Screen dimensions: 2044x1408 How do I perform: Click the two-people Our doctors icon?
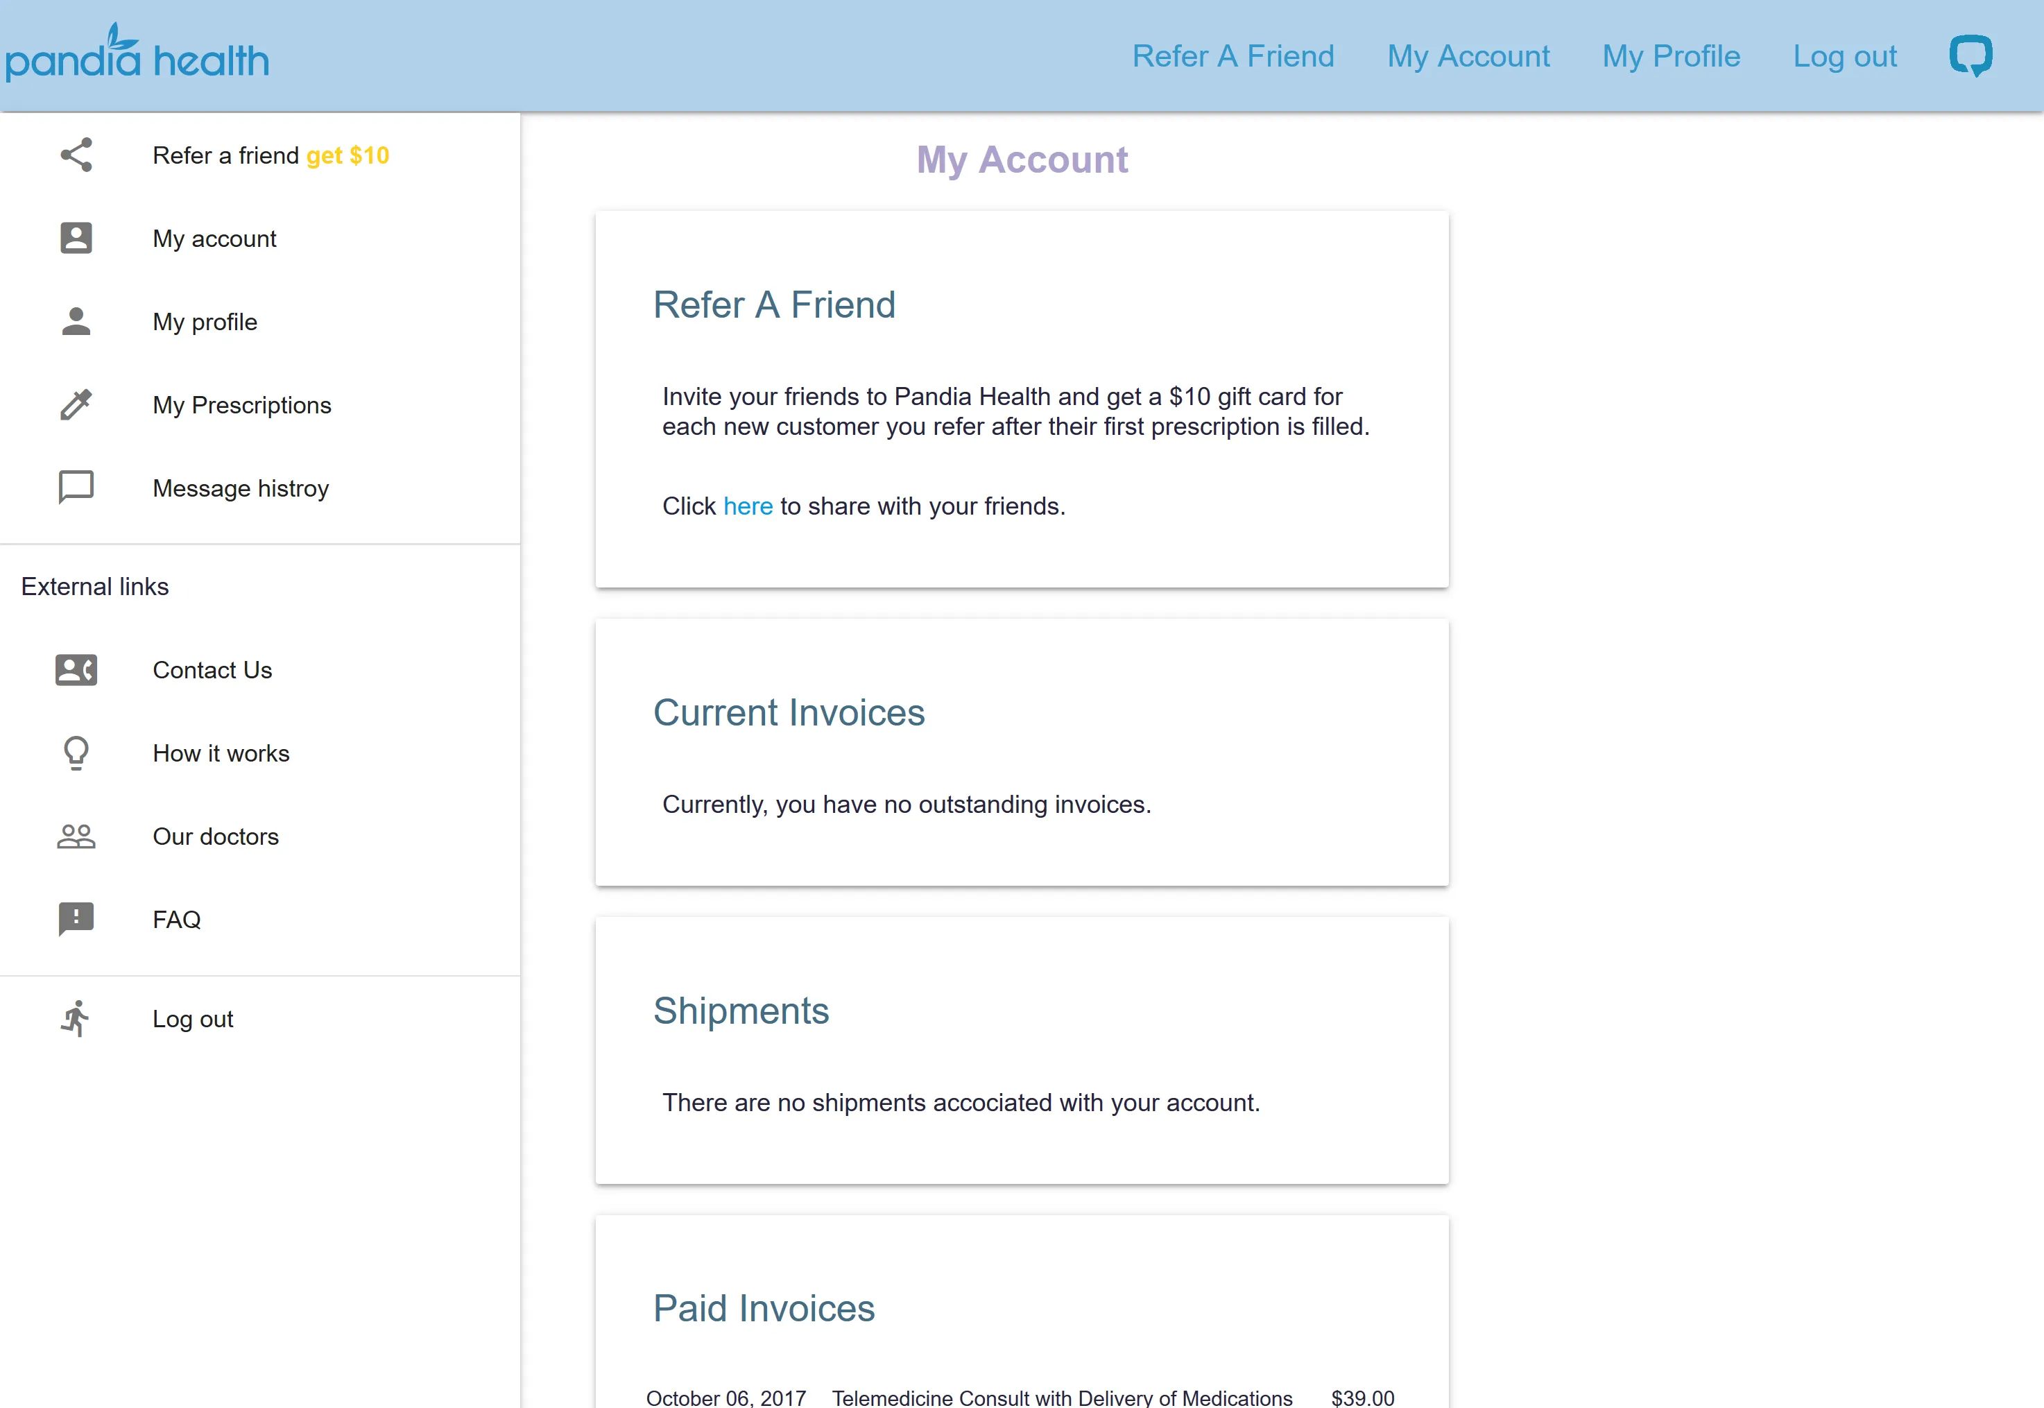click(76, 836)
